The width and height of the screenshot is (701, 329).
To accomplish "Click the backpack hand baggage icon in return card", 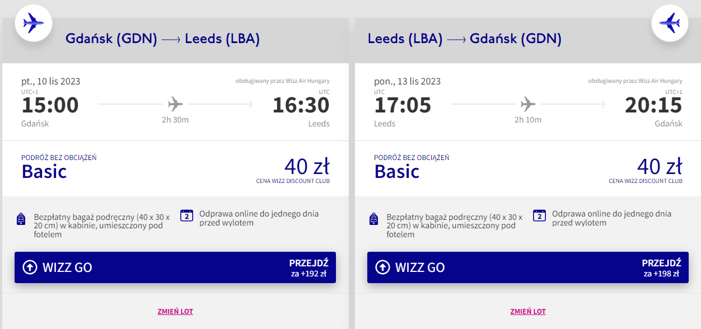I will pyautogui.click(x=374, y=219).
